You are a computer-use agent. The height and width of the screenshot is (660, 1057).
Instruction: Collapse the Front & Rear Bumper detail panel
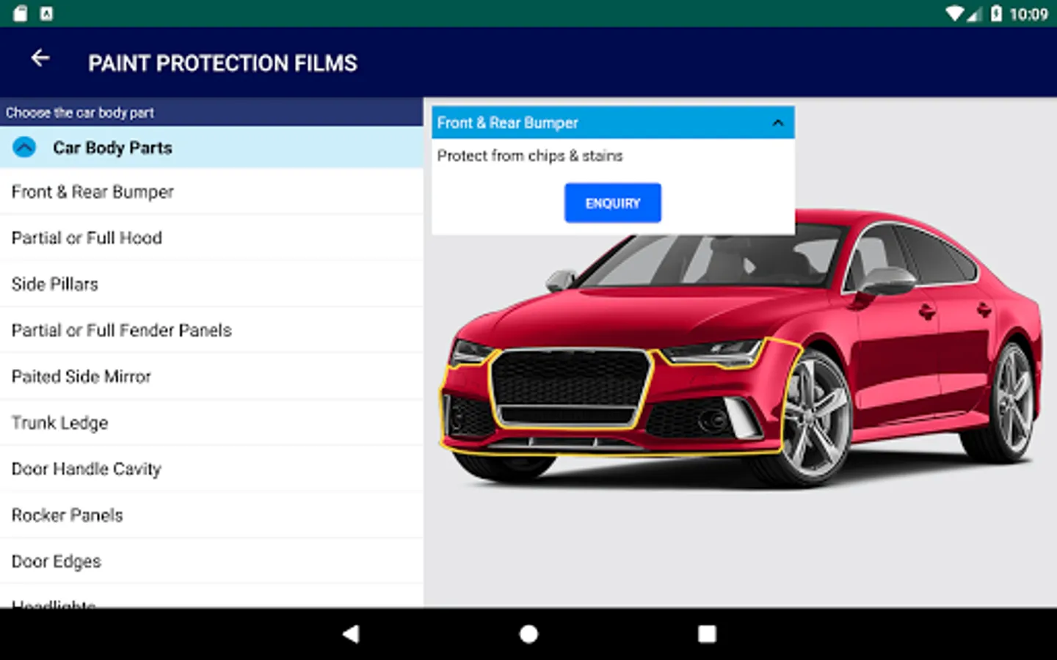tap(778, 122)
